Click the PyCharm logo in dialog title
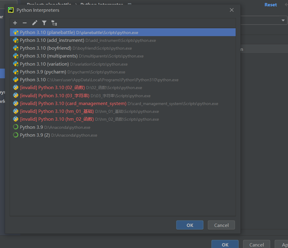 click(x=11, y=10)
